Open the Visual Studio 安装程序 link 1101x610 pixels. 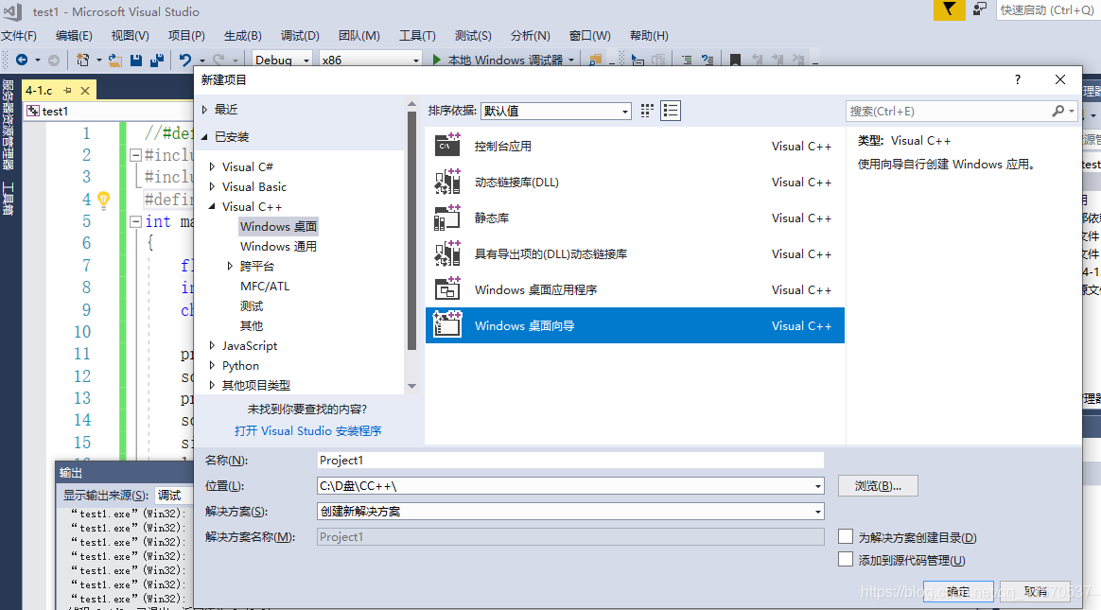click(307, 431)
